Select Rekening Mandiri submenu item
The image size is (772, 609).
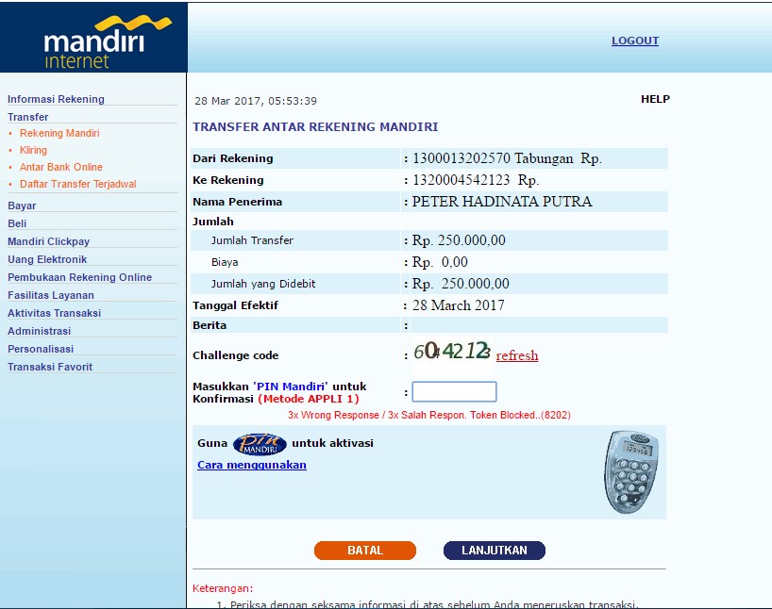pyautogui.click(x=59, y=133)
